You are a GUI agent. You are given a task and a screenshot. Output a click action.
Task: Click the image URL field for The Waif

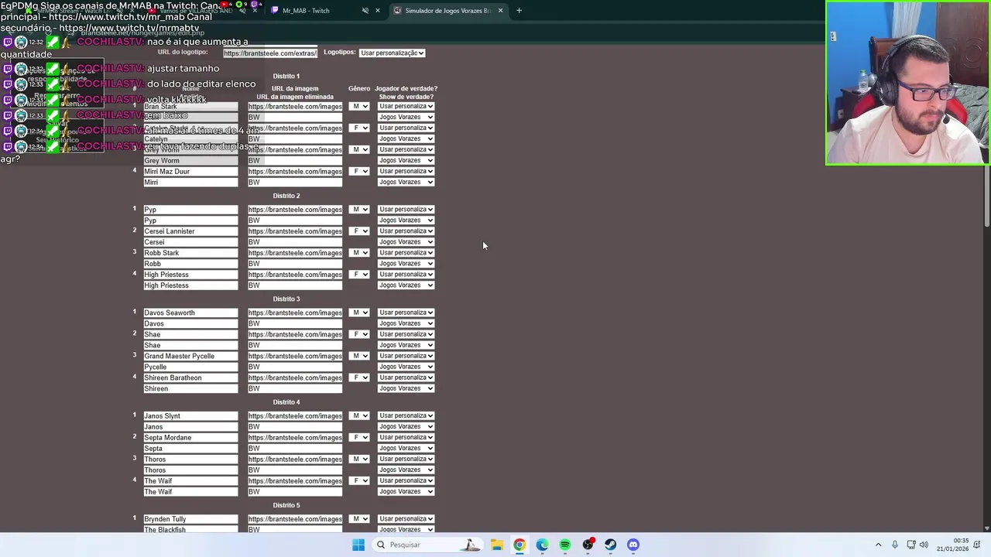coord(295,481)
